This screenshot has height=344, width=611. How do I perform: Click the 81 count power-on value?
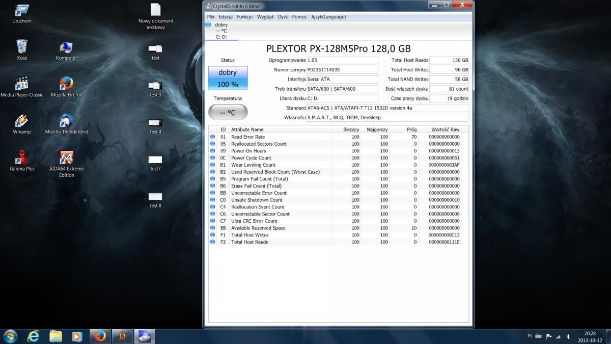(x=449, y=89)
